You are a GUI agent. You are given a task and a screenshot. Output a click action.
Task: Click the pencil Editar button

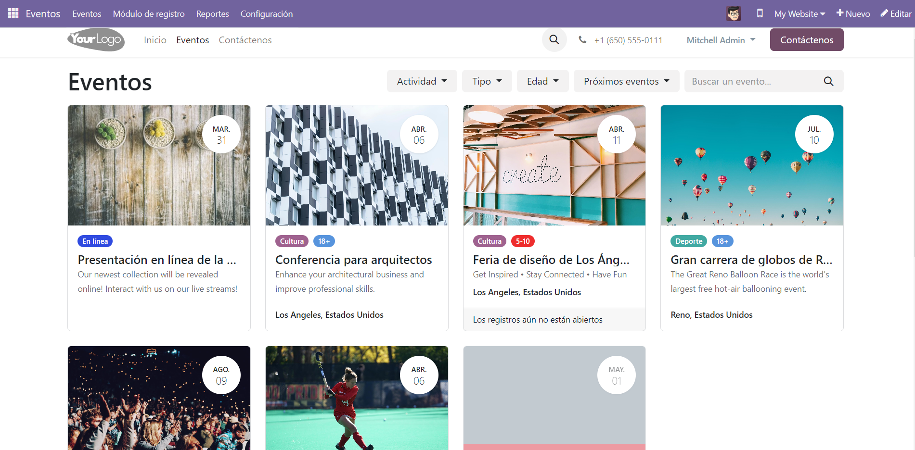(x=896, y=13)
